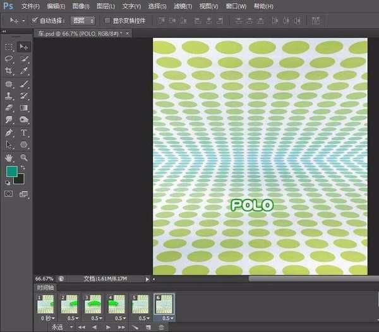The width and height of the screenshot is (379, 332).
Task: Open frame 1 delay dropdown showing 0 秒
Action: tap(47, 318)
